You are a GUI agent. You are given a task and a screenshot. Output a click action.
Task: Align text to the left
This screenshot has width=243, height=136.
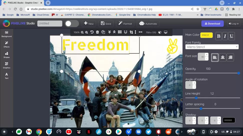(x=215, y=57)
